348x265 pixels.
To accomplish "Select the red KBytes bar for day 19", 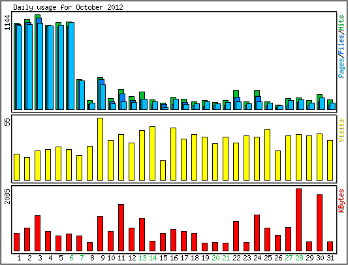I will [204, 247].
